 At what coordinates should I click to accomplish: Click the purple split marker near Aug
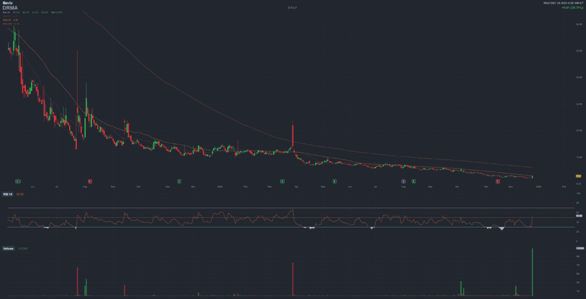click(x=403, y=181)
